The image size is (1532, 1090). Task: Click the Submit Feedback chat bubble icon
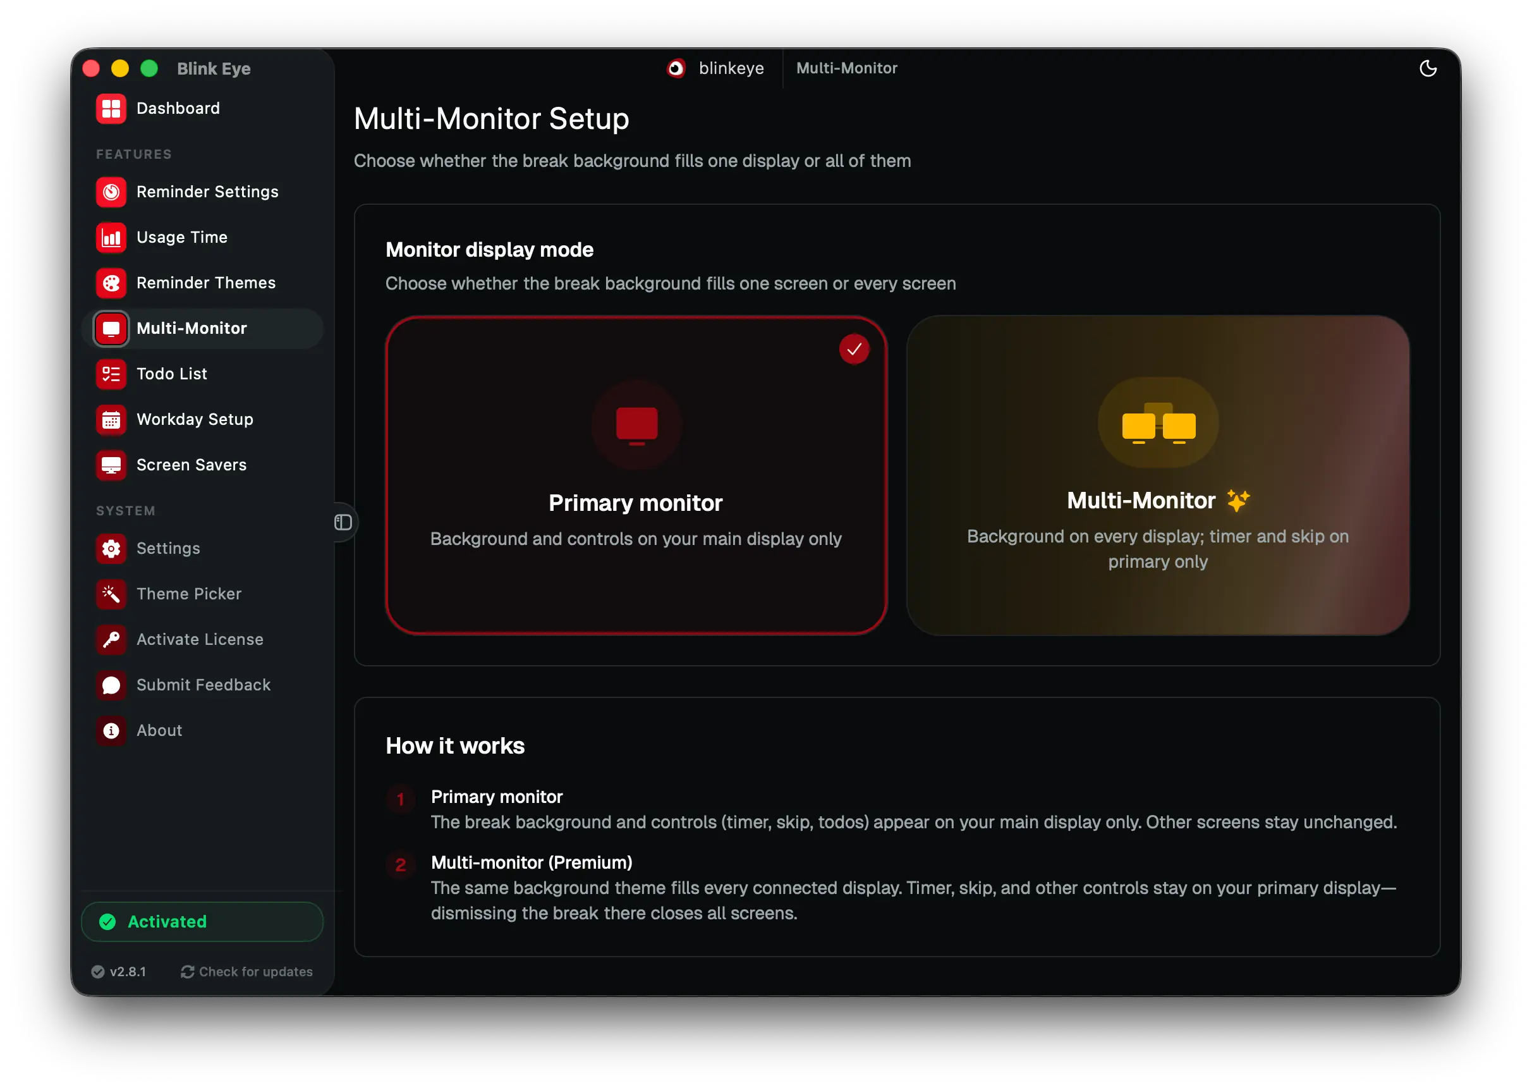pyautogui.click(x=111, y=686)
